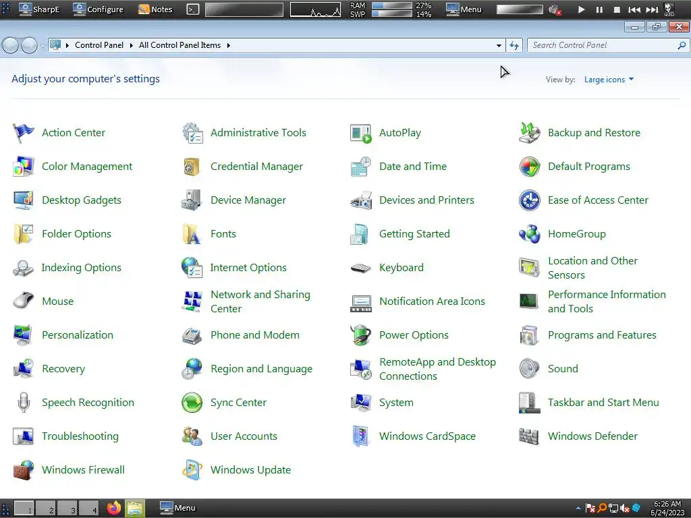Open the Menu button in top bar
Screen dimensions: 691x518
(464, 9)
